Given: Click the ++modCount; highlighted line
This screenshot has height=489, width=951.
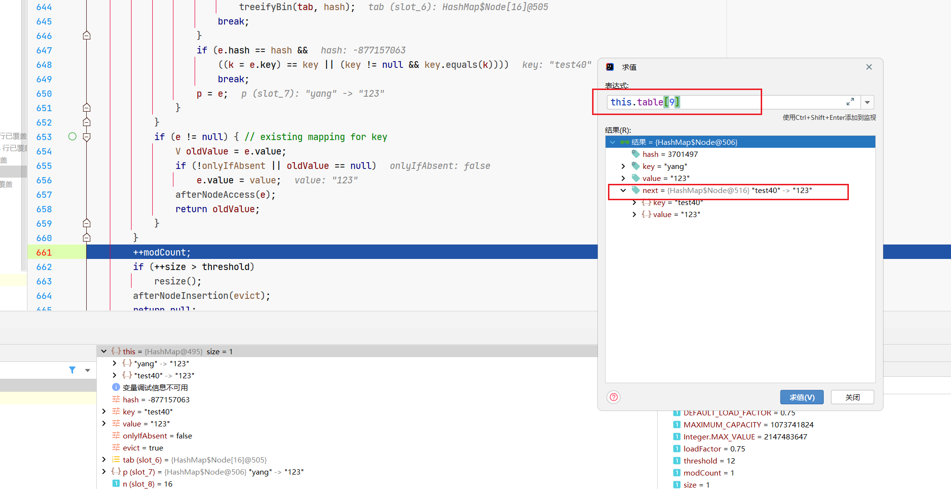Looking at the screenshot, I should pyautogui.click(x=162, y=252).
